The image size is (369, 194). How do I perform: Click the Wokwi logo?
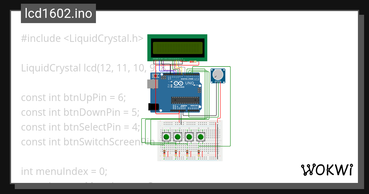327,170
